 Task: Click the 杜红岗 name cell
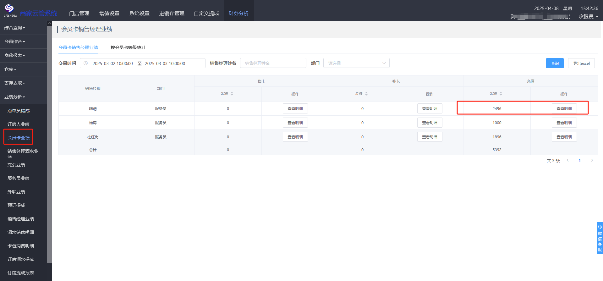click(x=93, y=137)
